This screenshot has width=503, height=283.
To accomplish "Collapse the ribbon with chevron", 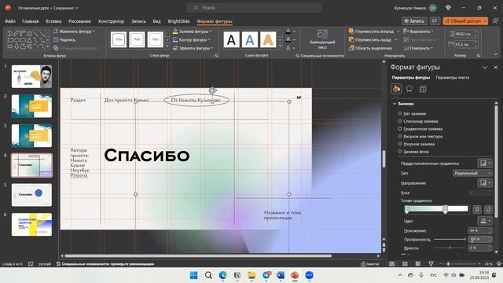I will [x=495, y=54].
